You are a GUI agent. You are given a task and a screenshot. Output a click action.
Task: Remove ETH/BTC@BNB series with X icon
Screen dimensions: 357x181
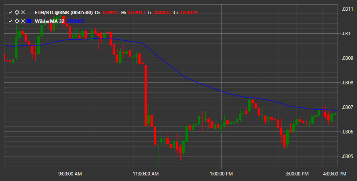[23, 13]
